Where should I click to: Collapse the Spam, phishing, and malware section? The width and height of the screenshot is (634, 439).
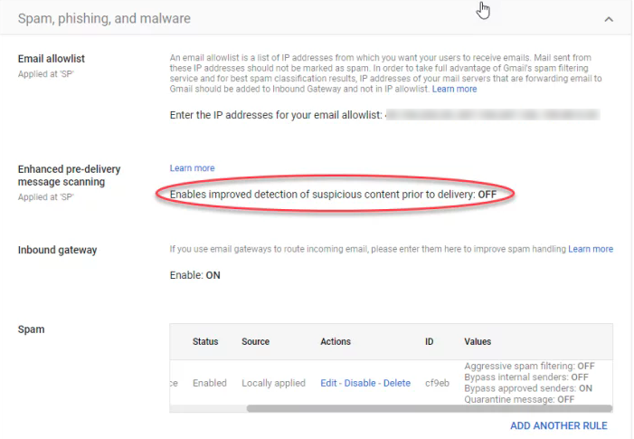pos(609,18)
